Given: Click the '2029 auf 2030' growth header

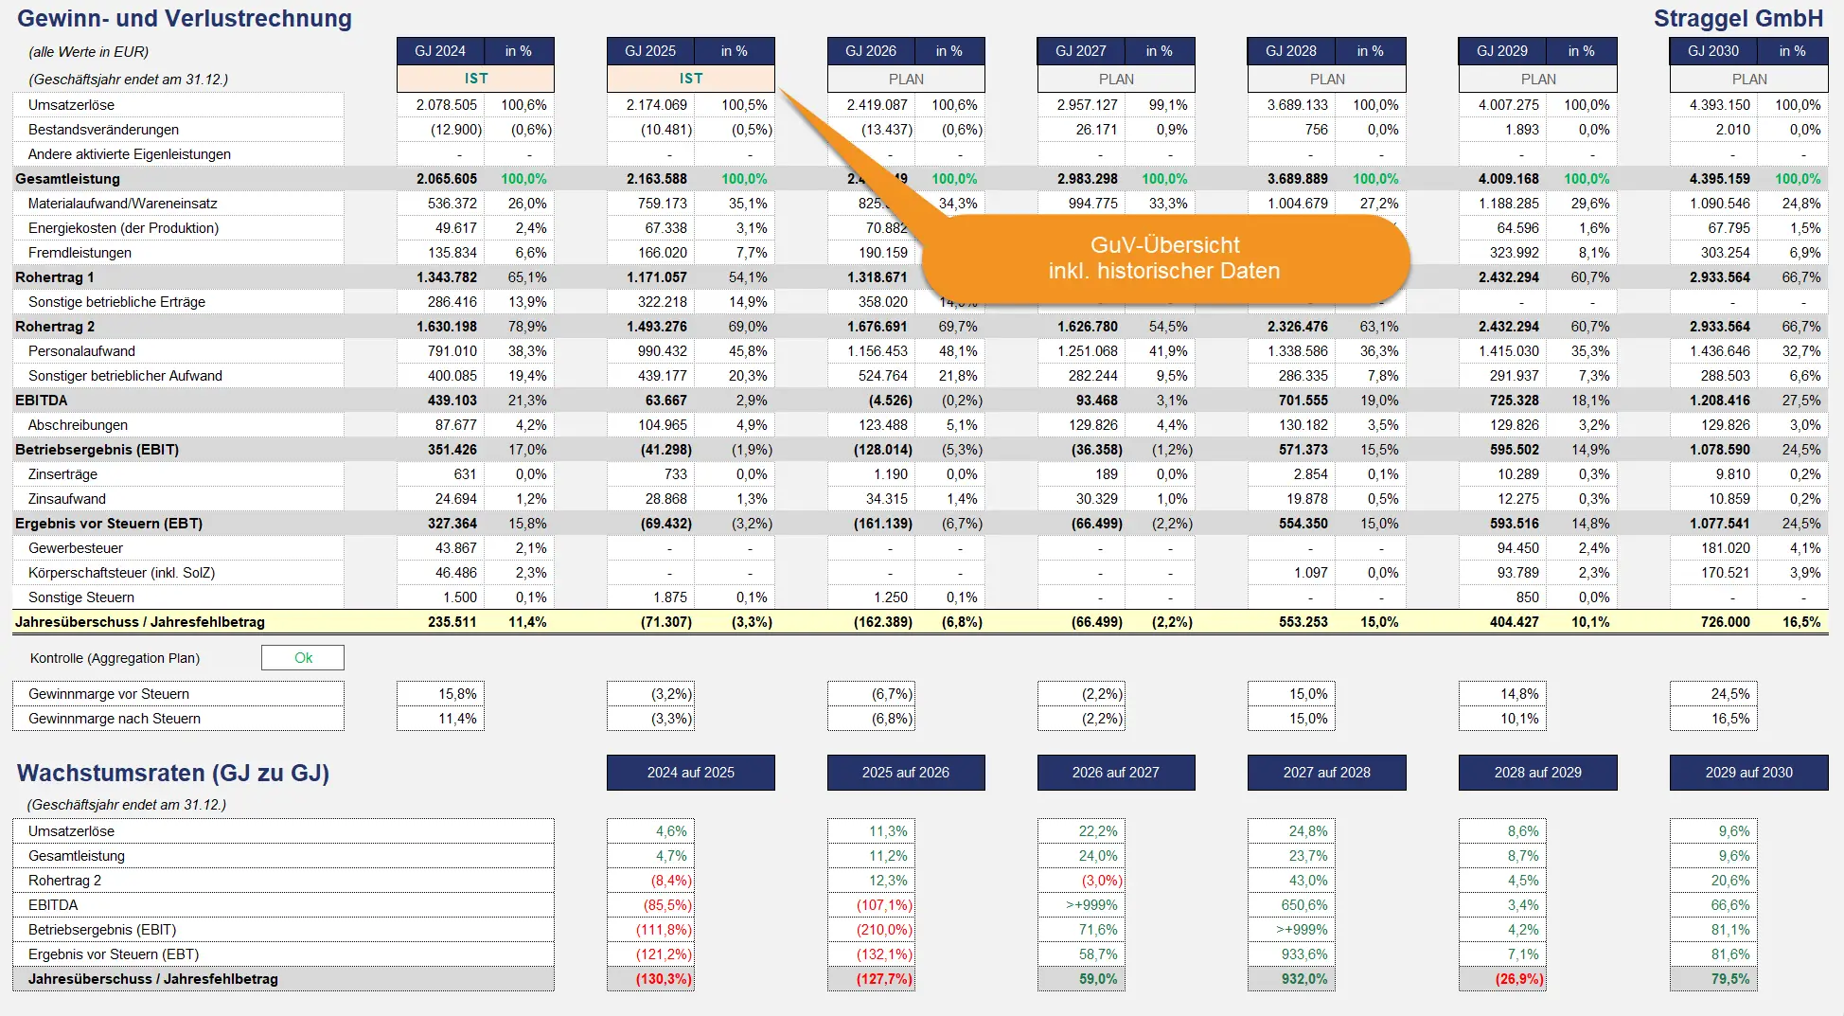Looking at the screenshot, I should [1748, 773].
